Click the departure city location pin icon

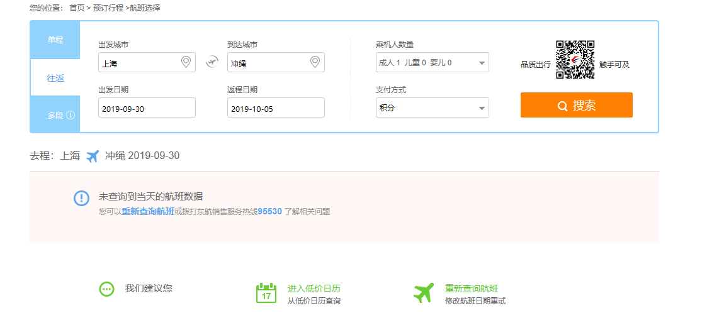[x=186, y=62]
